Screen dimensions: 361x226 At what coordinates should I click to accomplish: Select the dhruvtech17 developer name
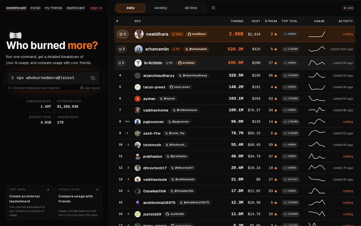[x=155, y=168]
